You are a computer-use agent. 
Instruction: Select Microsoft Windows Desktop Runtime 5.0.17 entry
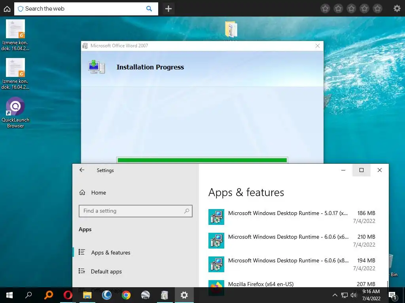click(292, 217)
